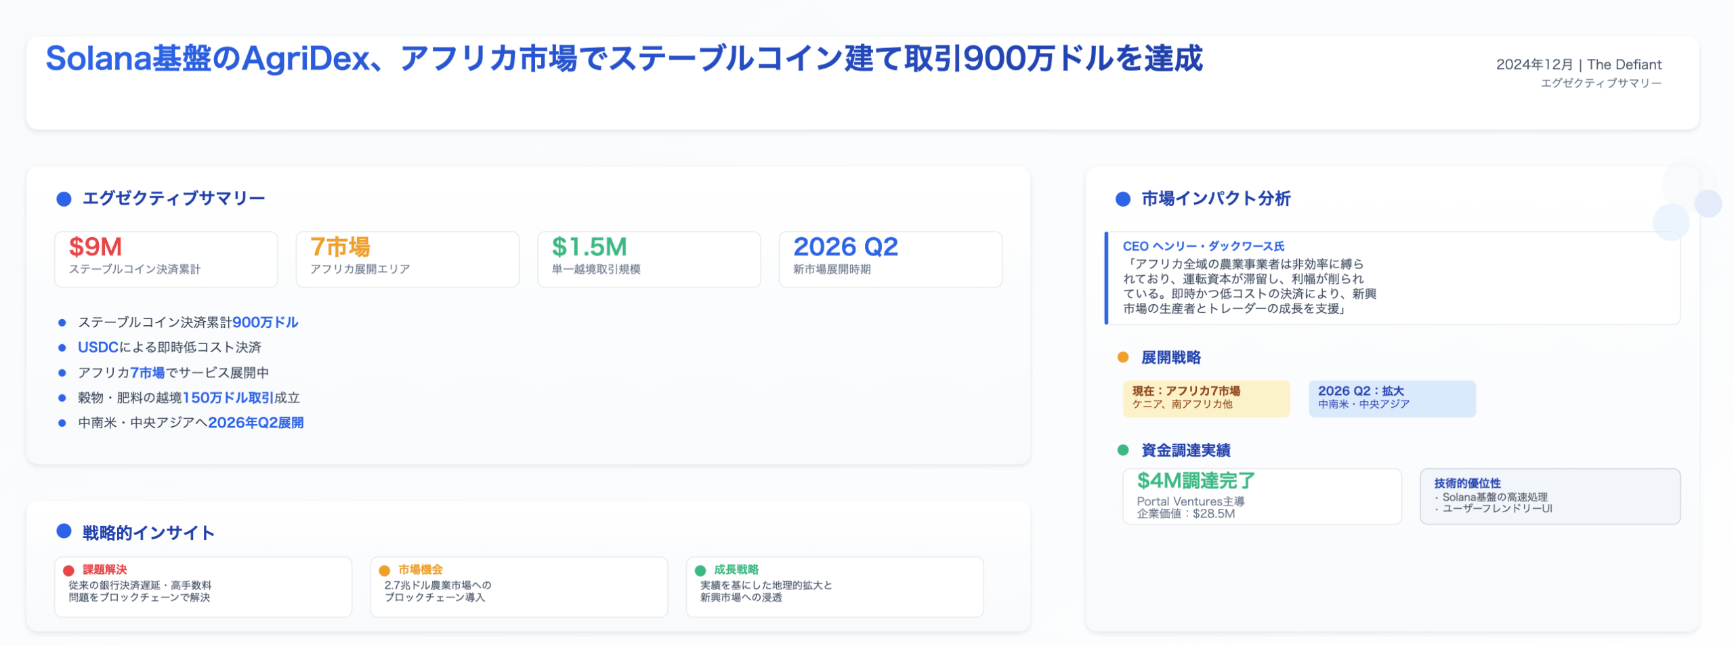
Task: Click the CEO quote about アフリカ全域の農業事業者
Action: pyautogui.click(x=1250, y=287)
